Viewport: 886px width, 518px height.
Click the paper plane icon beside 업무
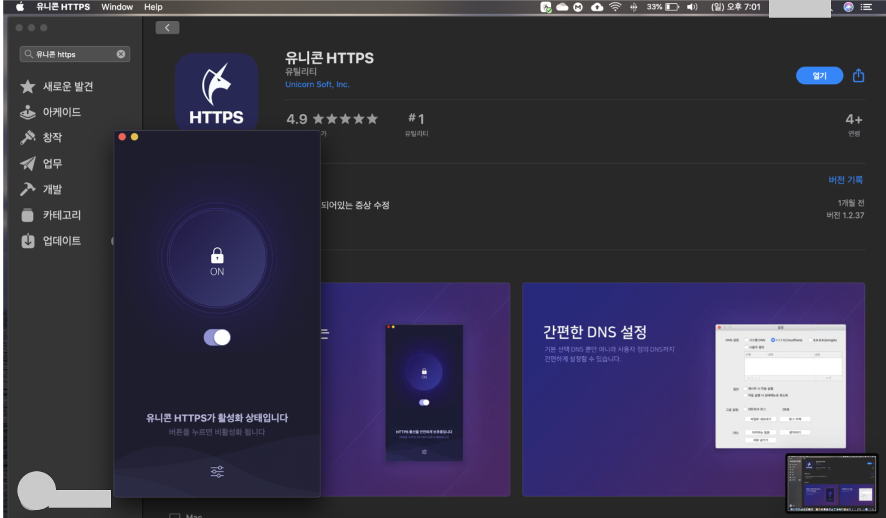tap(27, 164)
